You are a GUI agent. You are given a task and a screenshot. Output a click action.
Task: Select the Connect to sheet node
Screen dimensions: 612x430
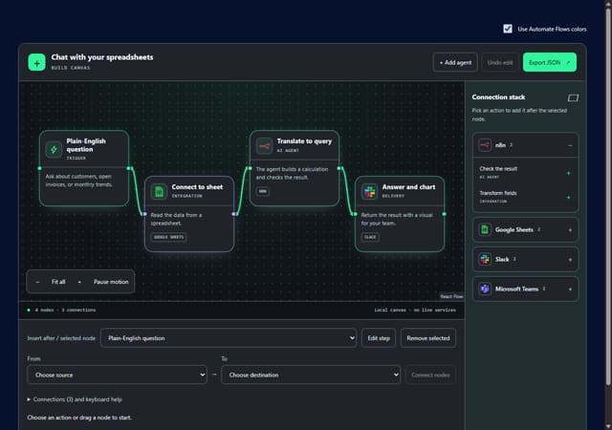tap(189, 214)
